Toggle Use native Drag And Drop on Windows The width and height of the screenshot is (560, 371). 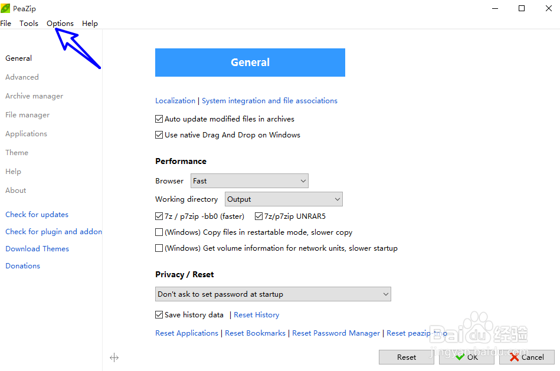pyautogui.click(x=228, y=135)
